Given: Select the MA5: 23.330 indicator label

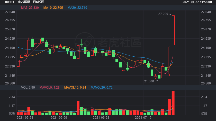Looking at the screenshot, I should click(x=30, y=8).
